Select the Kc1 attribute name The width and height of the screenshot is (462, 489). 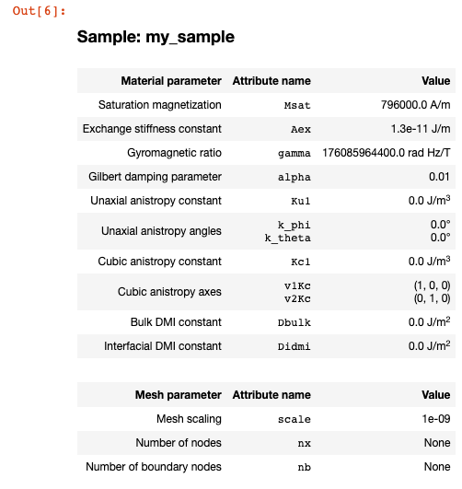click(x=301, y=262)
